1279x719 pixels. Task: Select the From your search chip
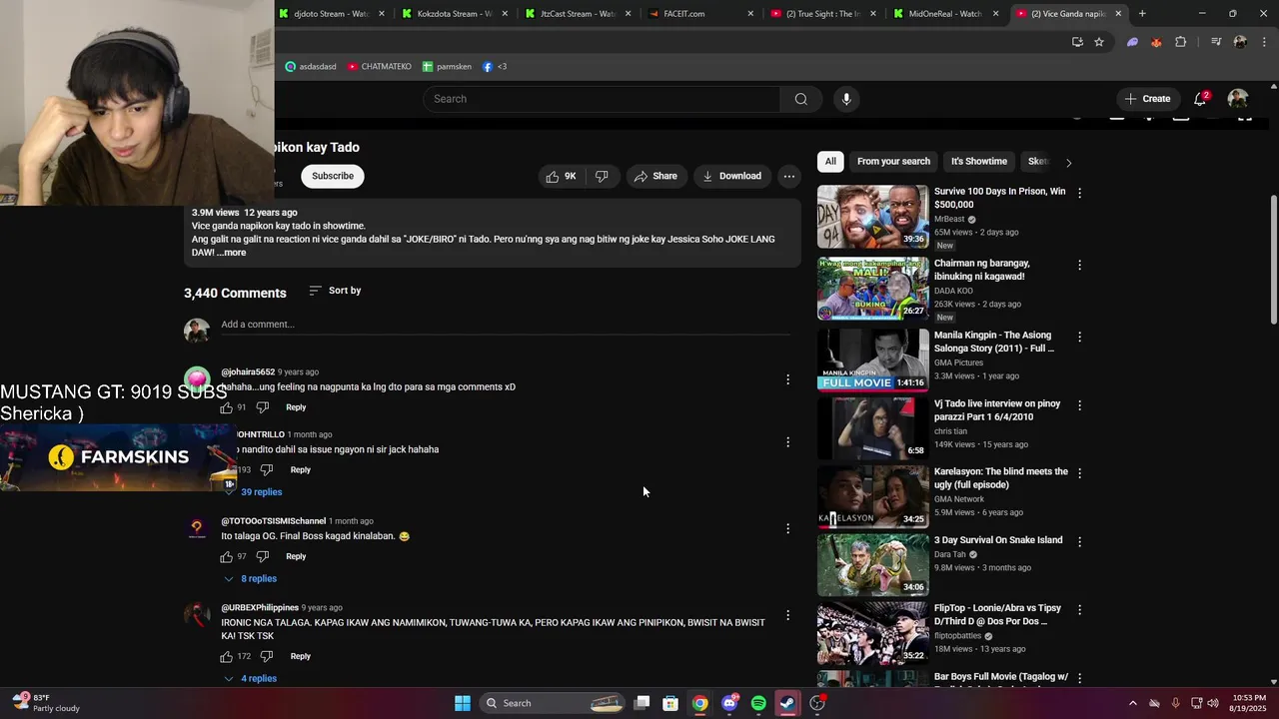coord(893,161)
